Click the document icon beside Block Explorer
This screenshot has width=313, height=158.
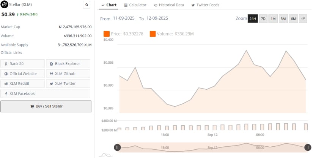pos(52,64)
